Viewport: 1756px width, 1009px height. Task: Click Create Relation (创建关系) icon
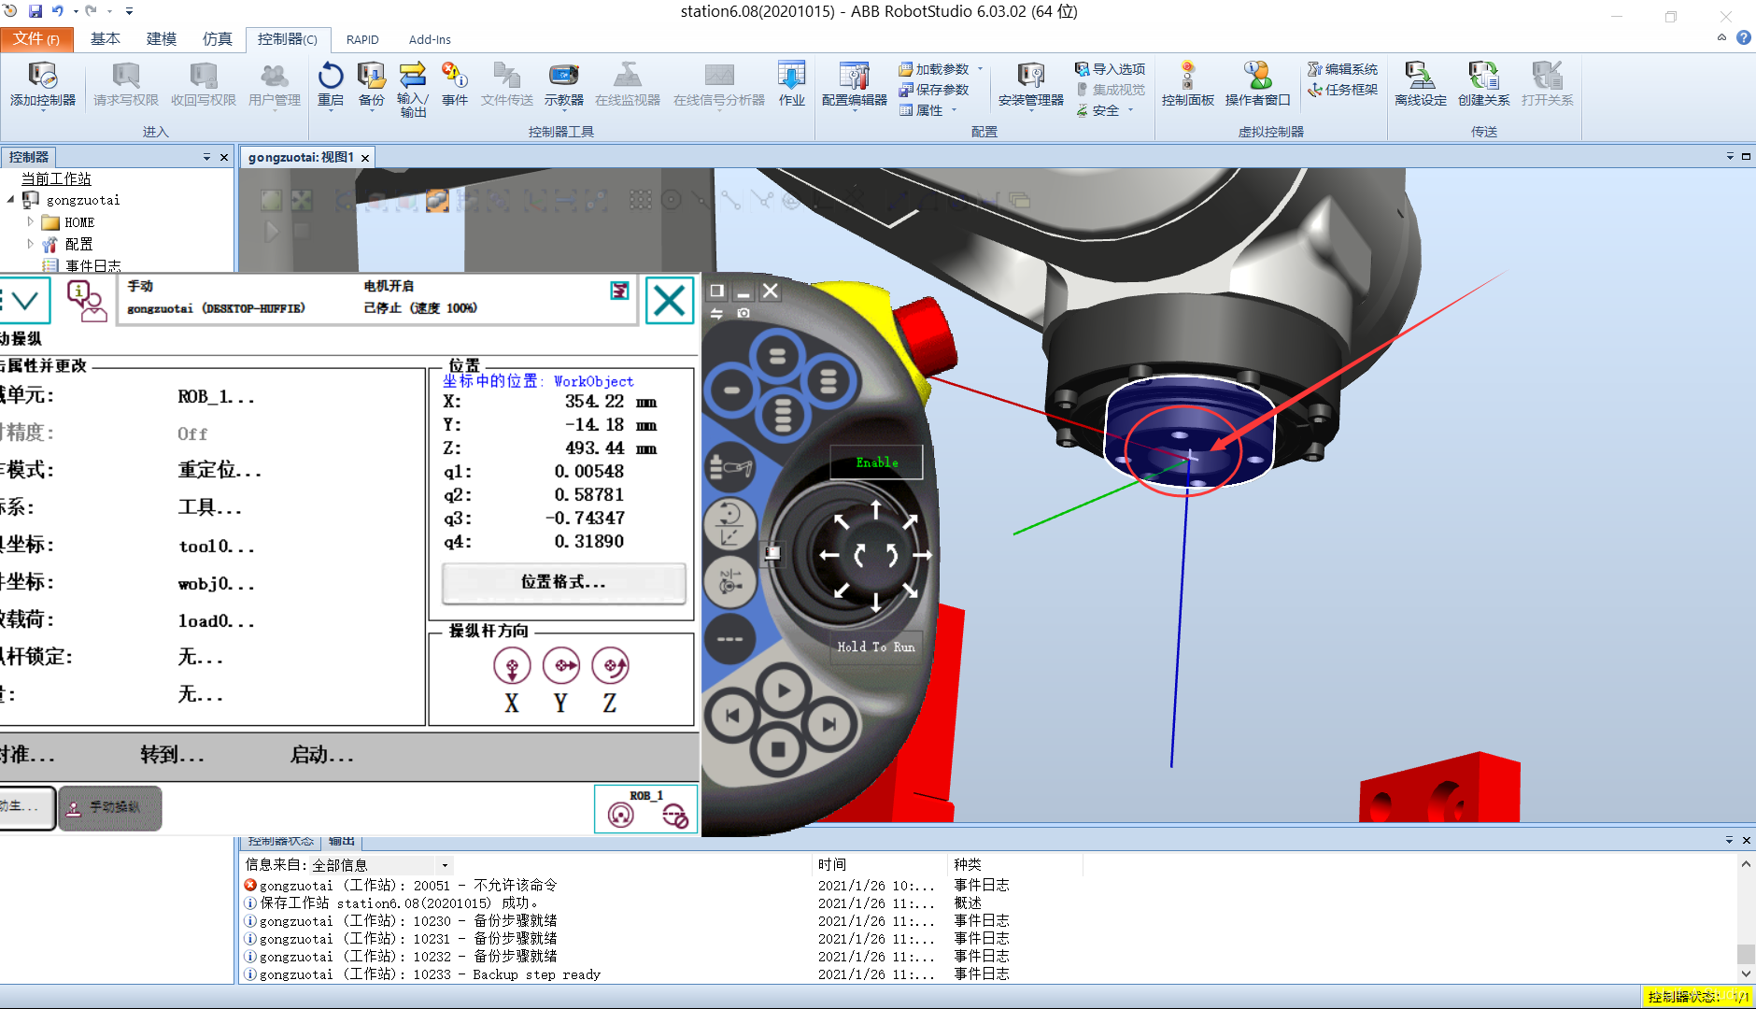[1483, 84]
